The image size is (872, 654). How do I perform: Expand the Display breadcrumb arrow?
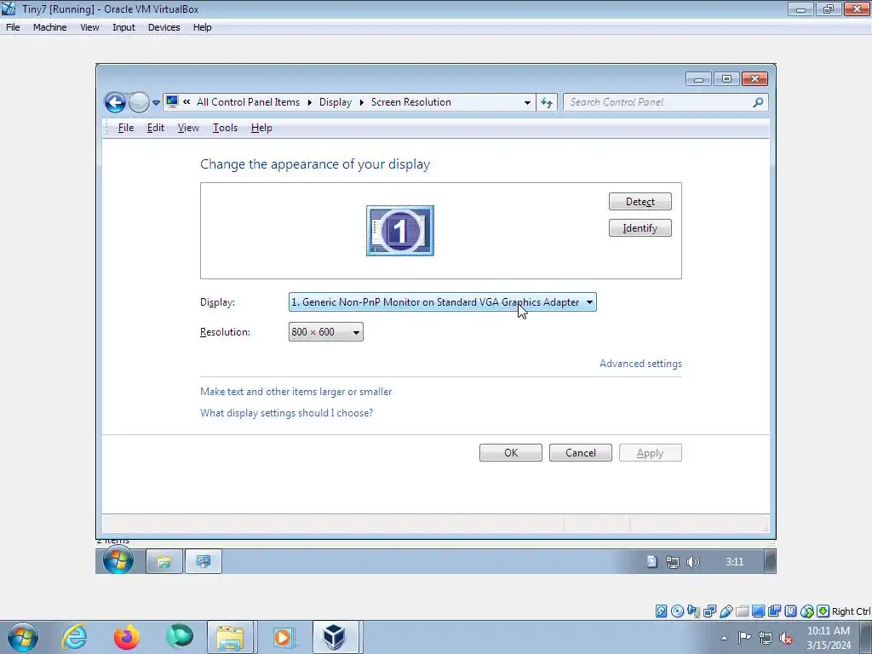coord(361,102)
